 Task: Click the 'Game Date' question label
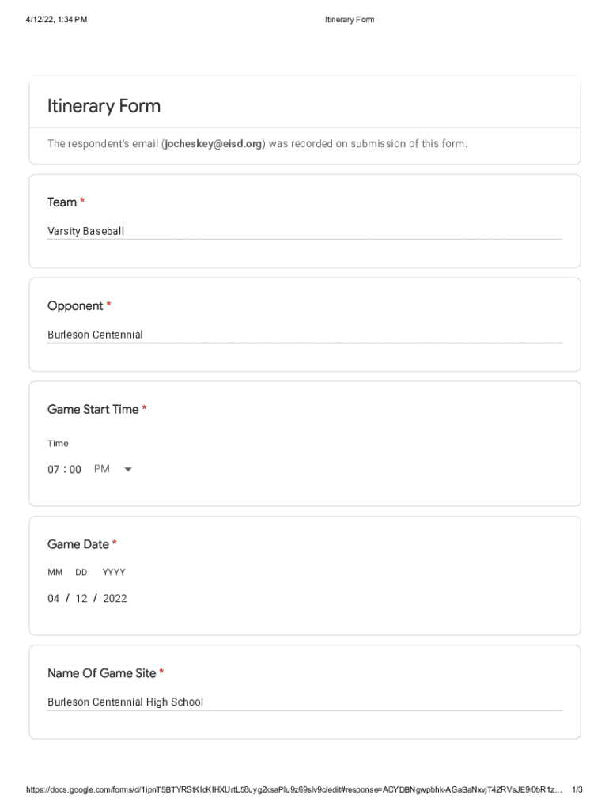(x=78, y=544)
